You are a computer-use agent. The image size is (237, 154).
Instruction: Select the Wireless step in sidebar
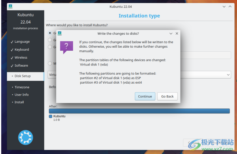tap(21, 58)
